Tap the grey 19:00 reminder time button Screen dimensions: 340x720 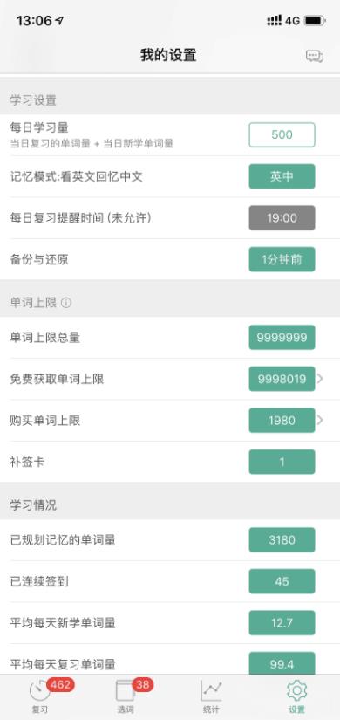(282, 217)
